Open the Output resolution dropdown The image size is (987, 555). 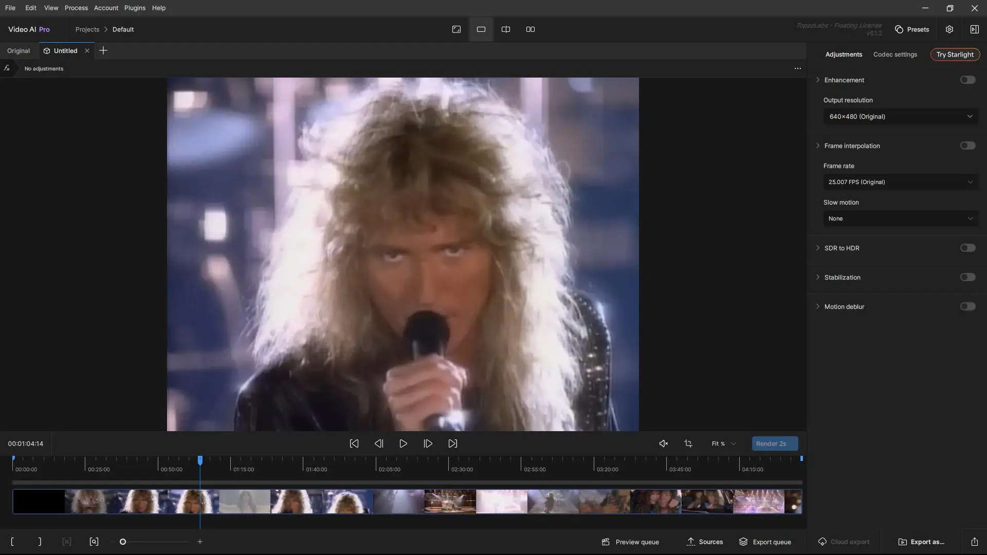pos(901,117)
